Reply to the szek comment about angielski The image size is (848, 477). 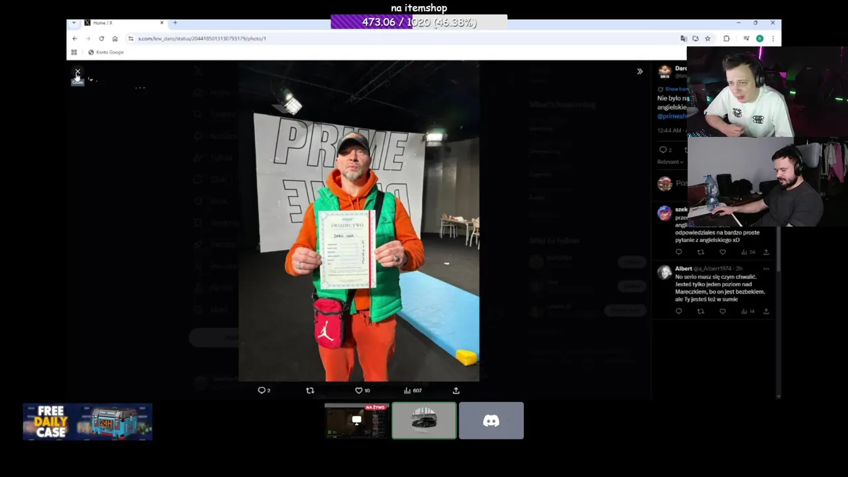coord(678,252)
